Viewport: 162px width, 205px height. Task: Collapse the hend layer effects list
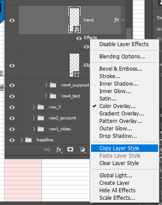(x=123, y=20)
